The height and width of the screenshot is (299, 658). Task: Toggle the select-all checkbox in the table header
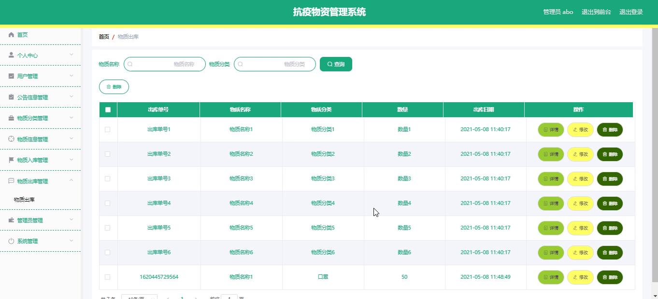point(108,110)
